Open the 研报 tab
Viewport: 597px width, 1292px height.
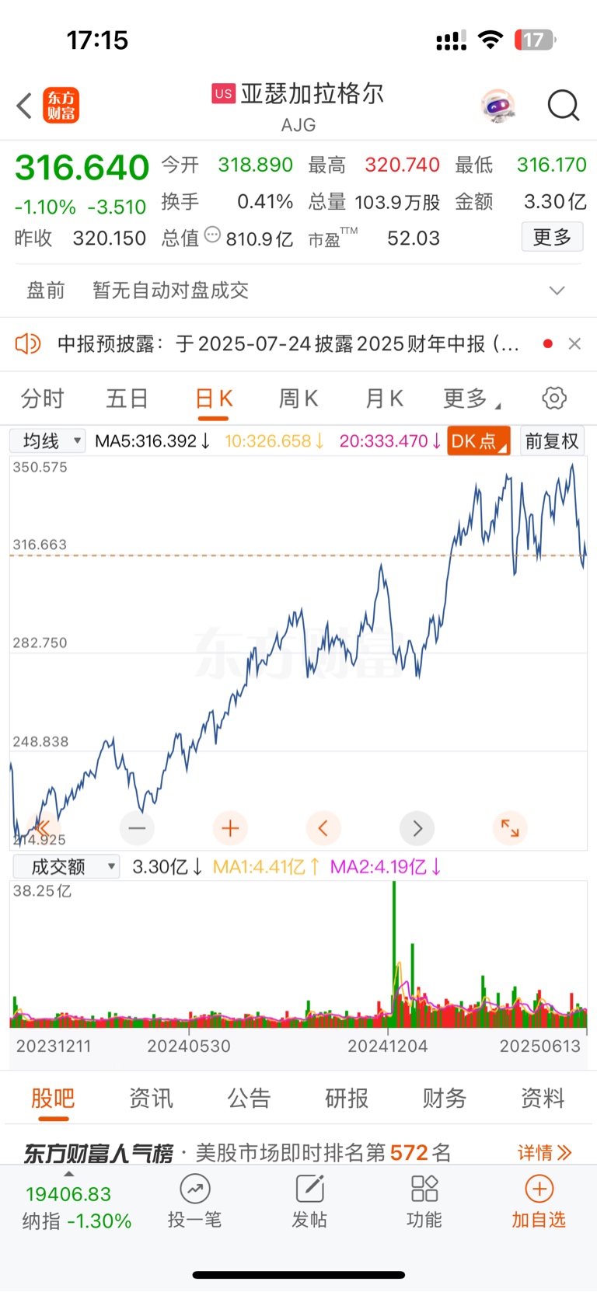(x=347, y=1098)
